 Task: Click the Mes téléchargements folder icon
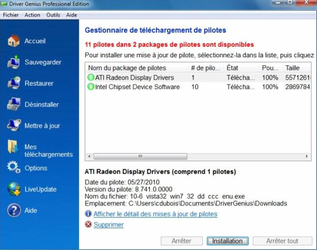[x=14, y=147]
